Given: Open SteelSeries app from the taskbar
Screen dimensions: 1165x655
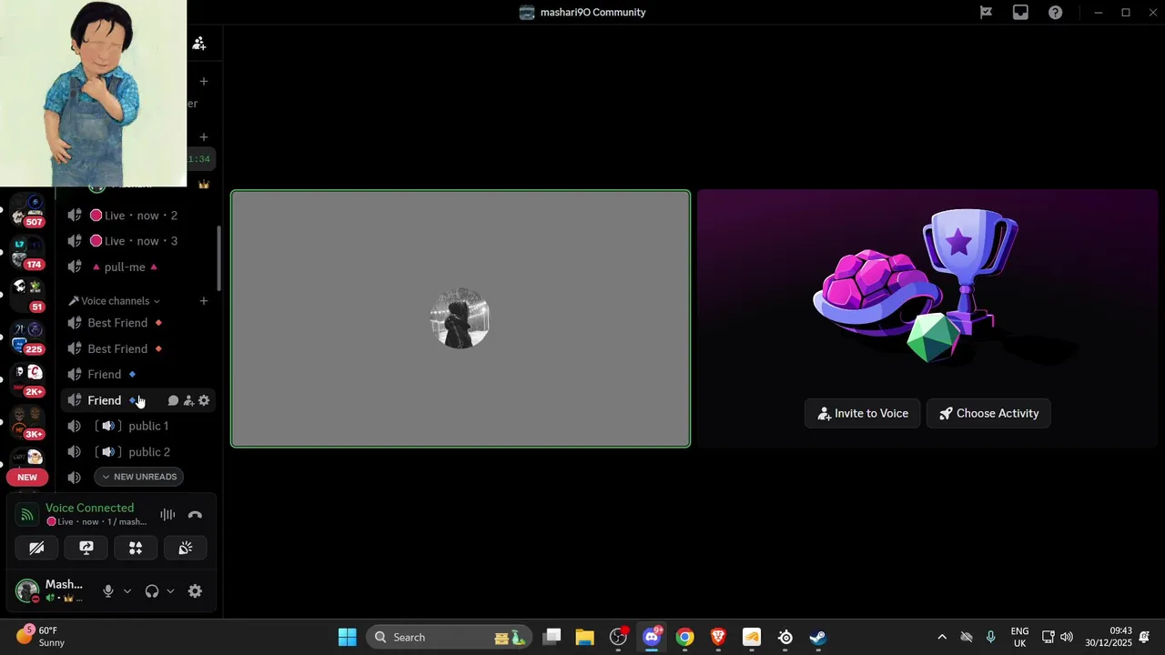Looking at the screenshot, I should pos(785,637).
